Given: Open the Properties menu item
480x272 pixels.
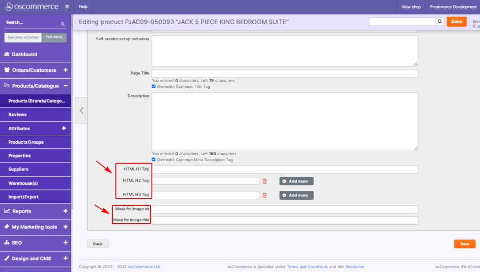Looking at the screenshot, I should pos(36,156).
